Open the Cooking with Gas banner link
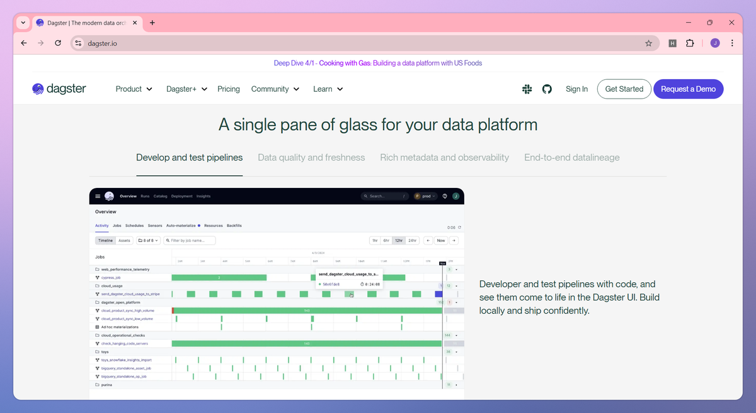 click(x=378, y=63)
